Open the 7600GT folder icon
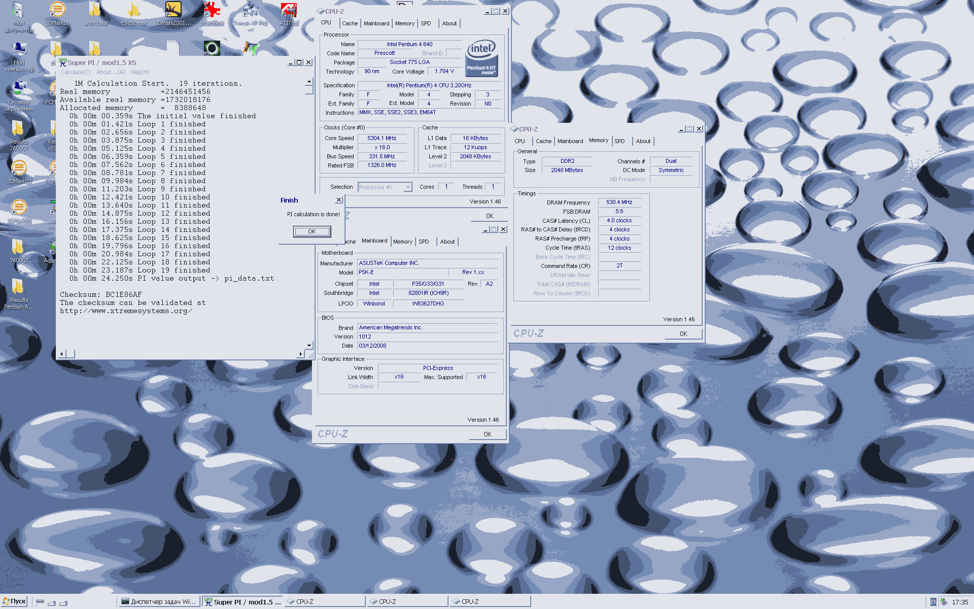The height and width of the screenshot is (609, 974). click(19, 252)
